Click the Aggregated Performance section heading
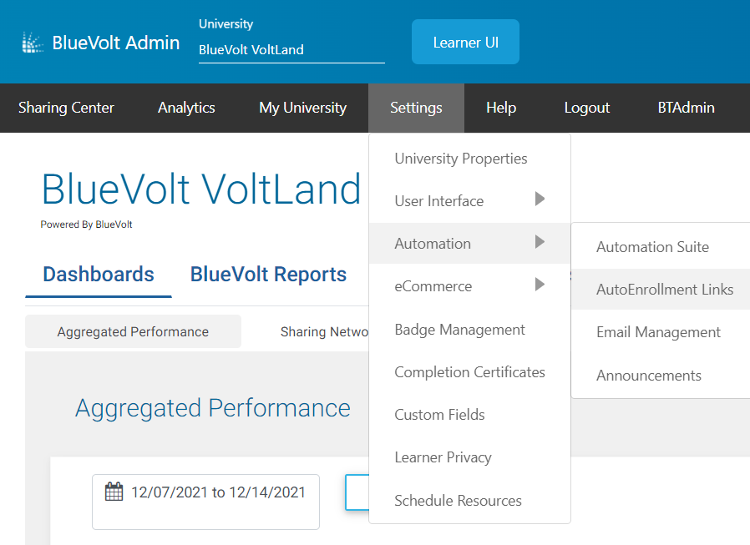Viewport: 750px width, 545px height. pyautogui.click(x=213, y=408)
